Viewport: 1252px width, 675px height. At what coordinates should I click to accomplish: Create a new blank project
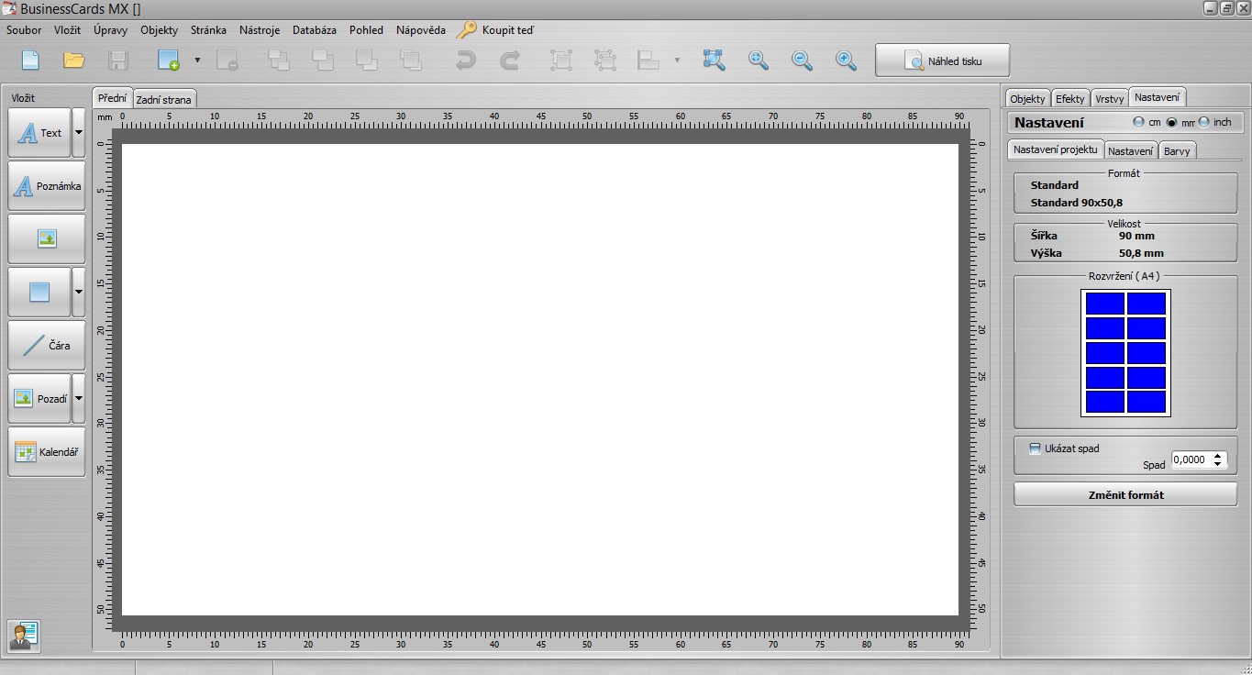(x=30, y=61)
